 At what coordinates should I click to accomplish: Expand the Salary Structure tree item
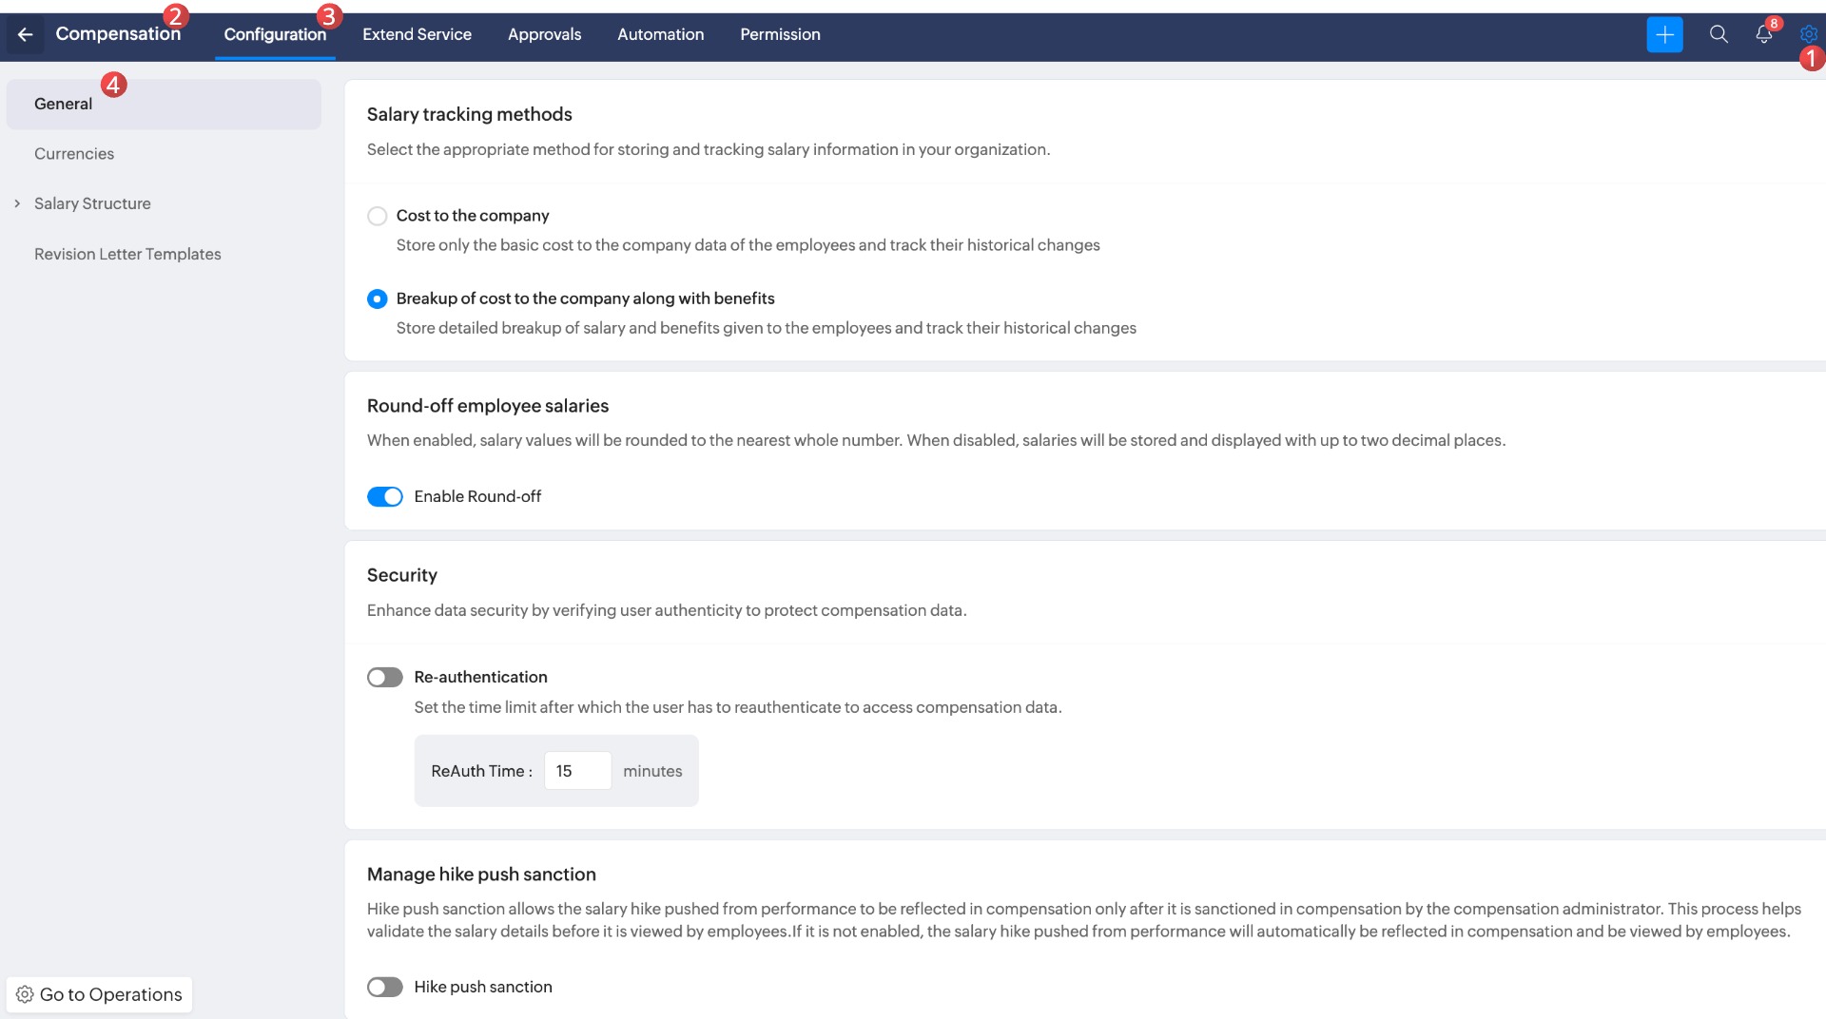point(17,203)
